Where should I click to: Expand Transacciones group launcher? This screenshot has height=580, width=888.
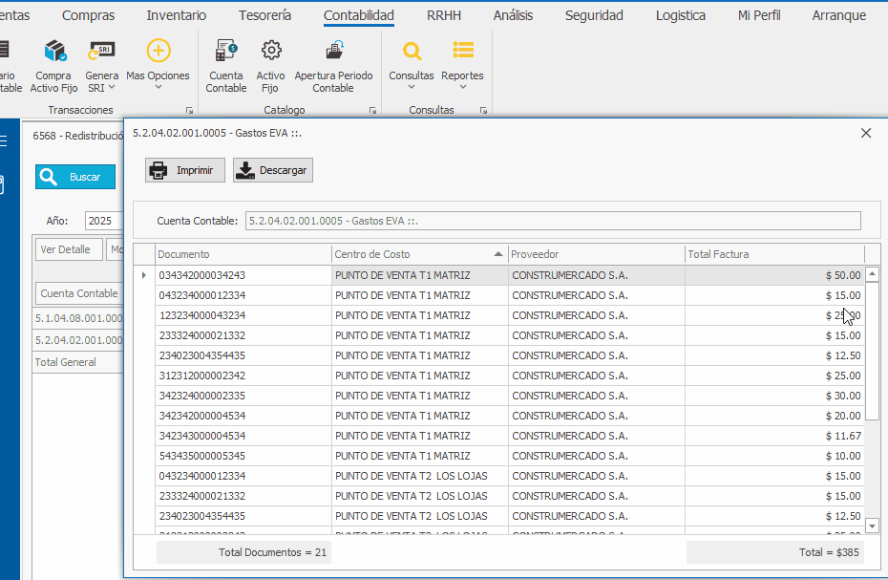[x=190, y=111]
